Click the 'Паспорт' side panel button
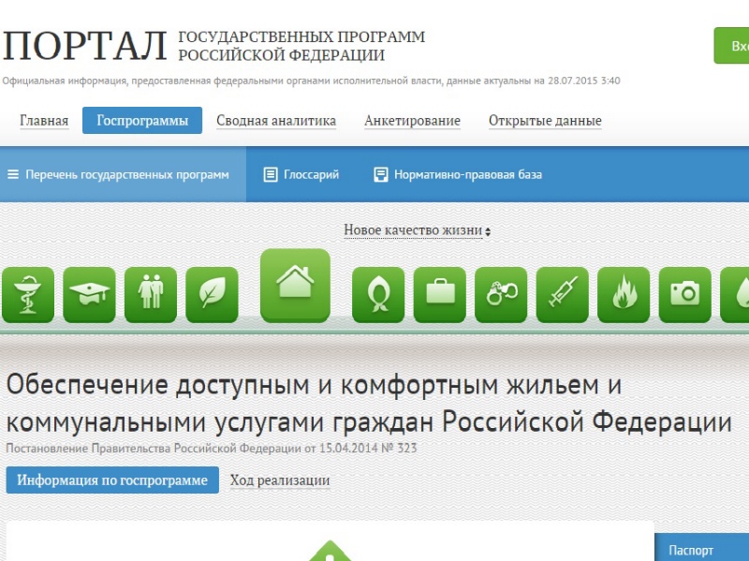749x561 pixels. 693,551
